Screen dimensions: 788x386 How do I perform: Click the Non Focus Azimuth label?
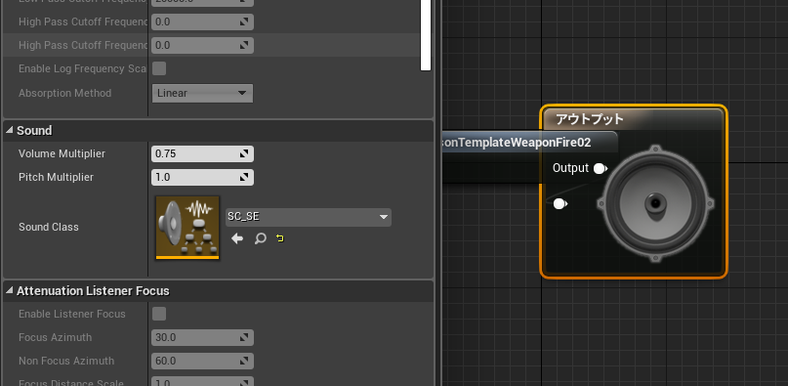coord(66,361)
